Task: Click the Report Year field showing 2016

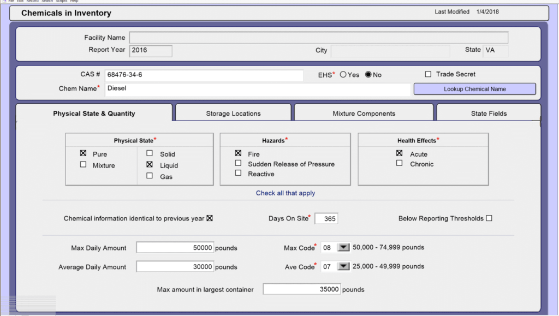Action: click(x=151, y=51)
